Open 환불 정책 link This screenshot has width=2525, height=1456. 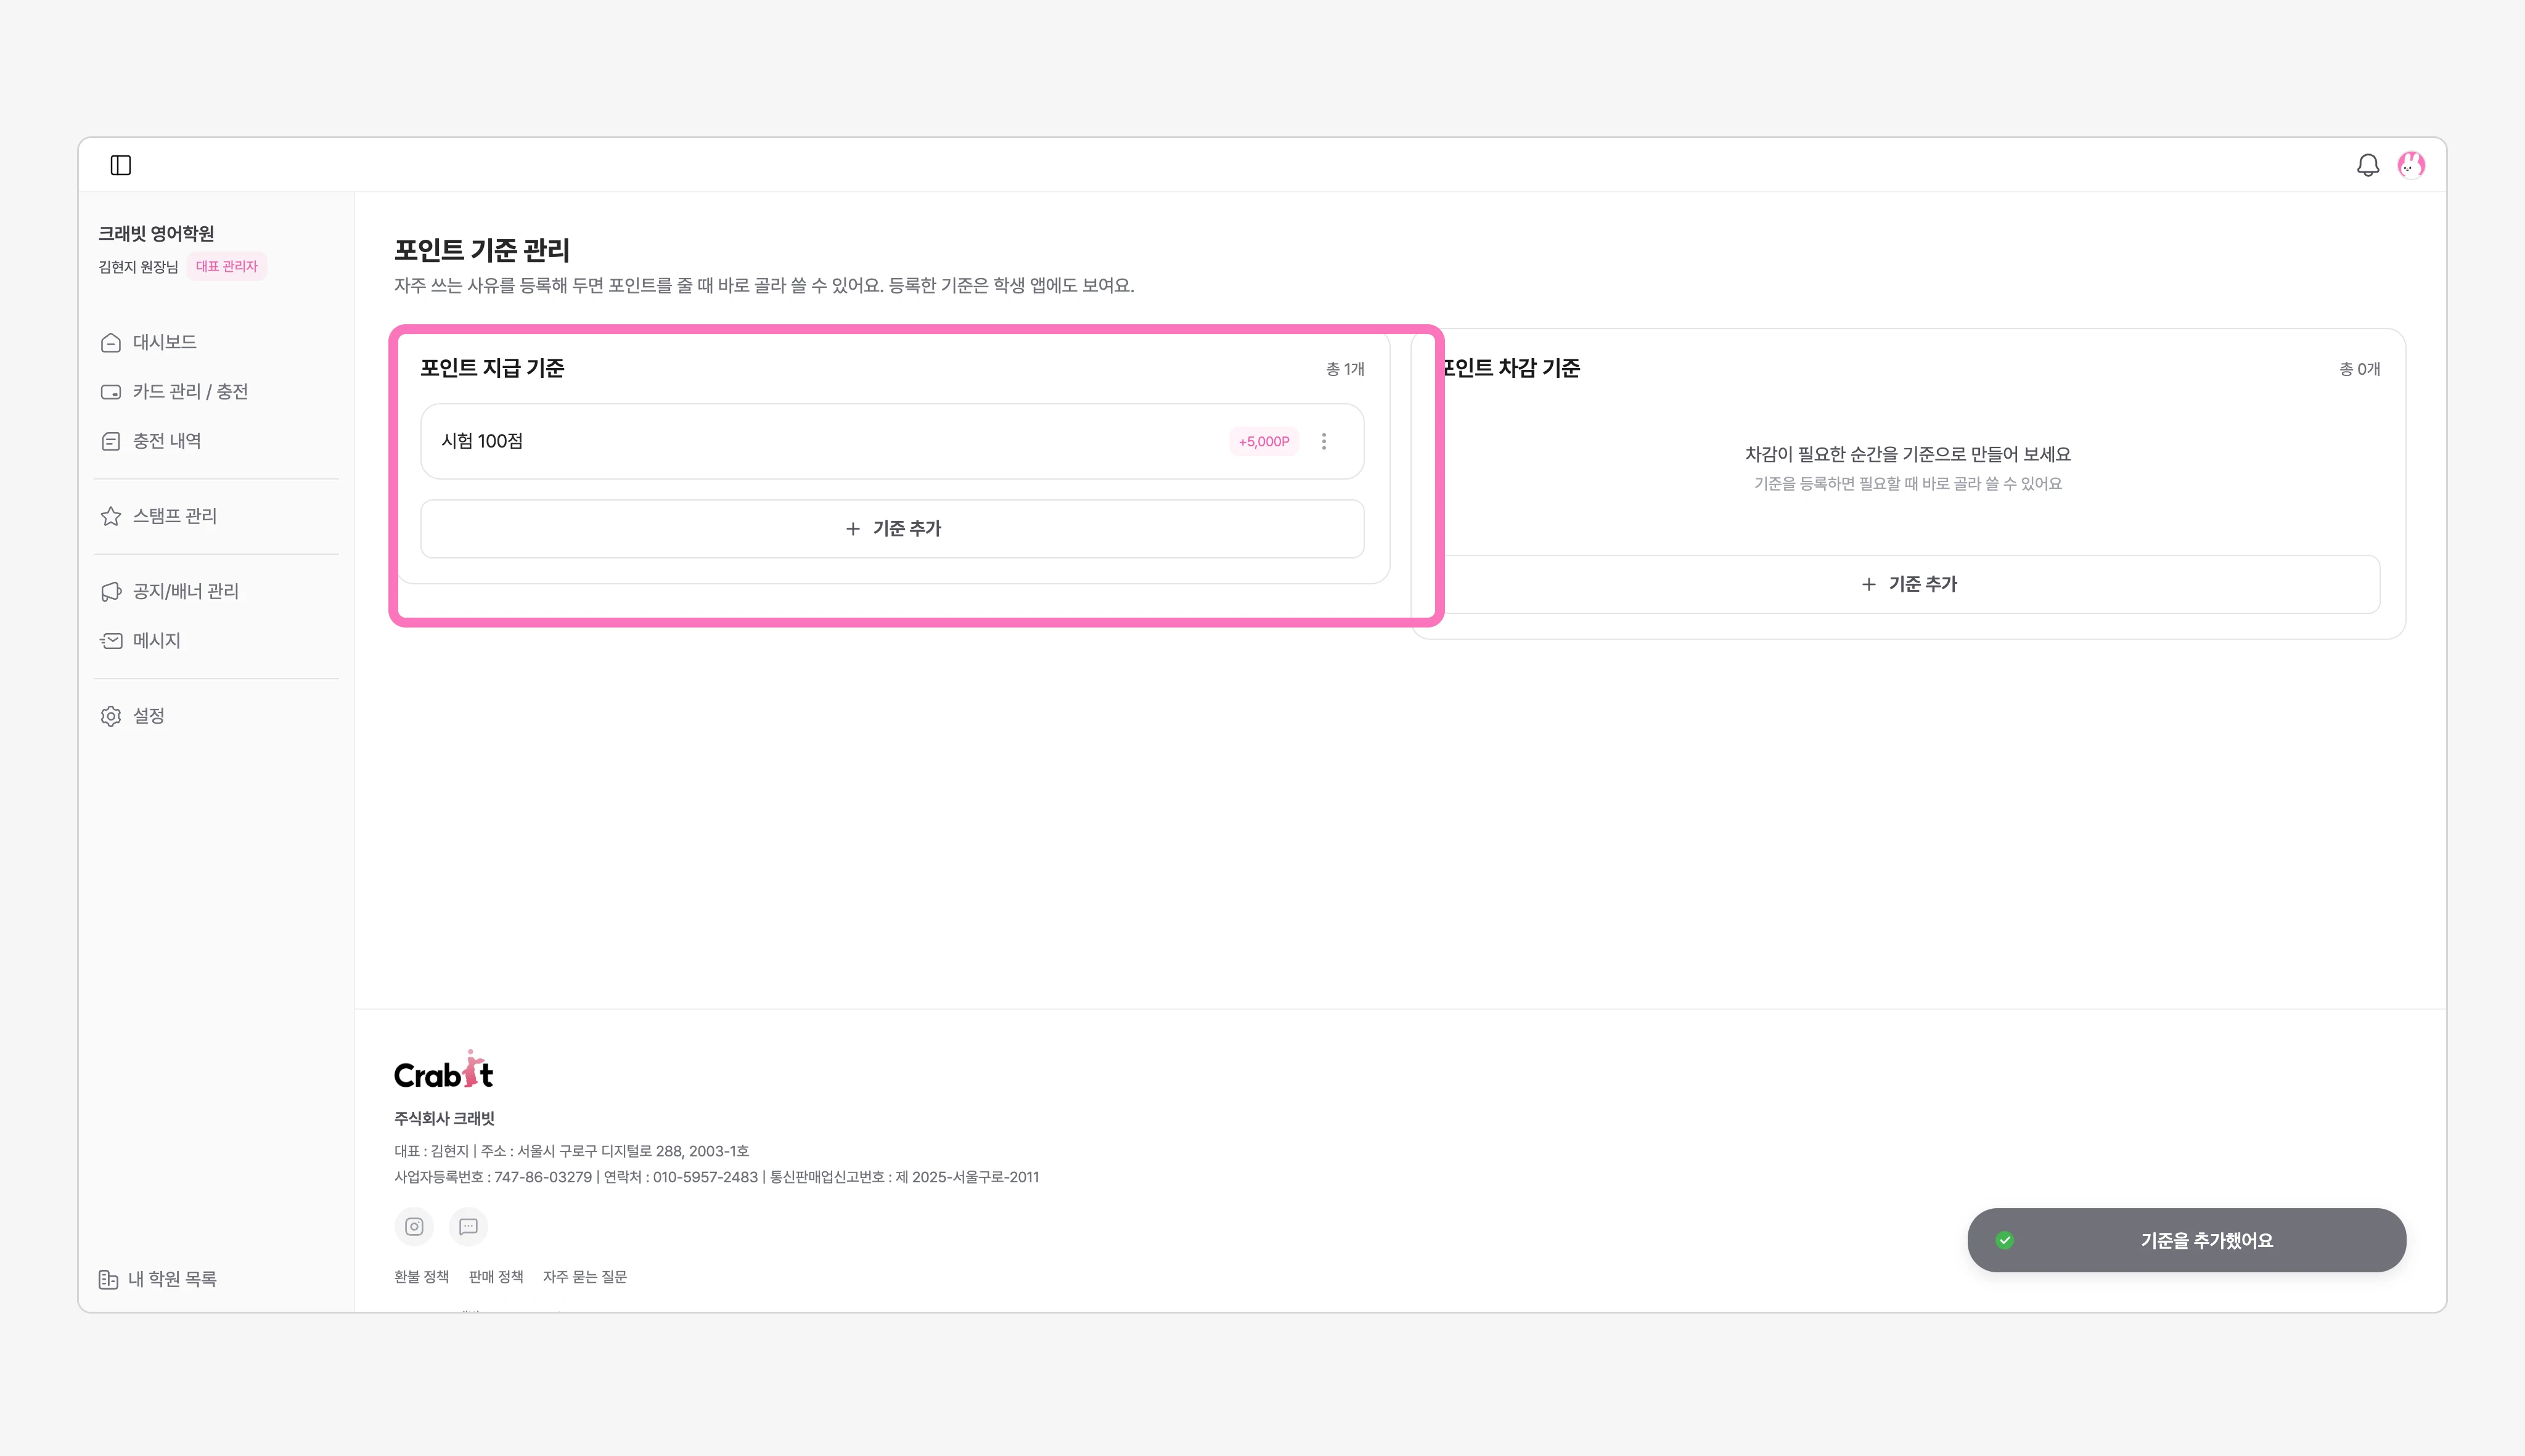click(421, 1277)
